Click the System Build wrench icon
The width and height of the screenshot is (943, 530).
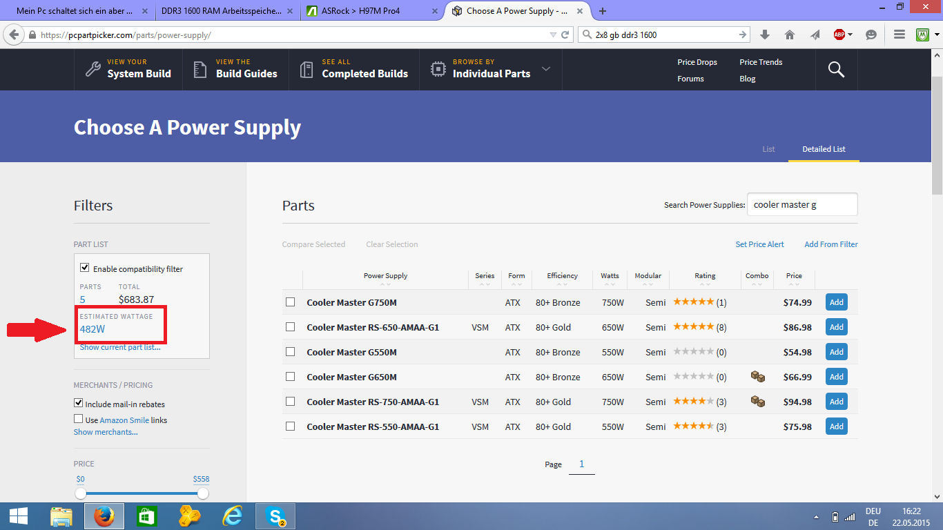(x=93, y=69)
